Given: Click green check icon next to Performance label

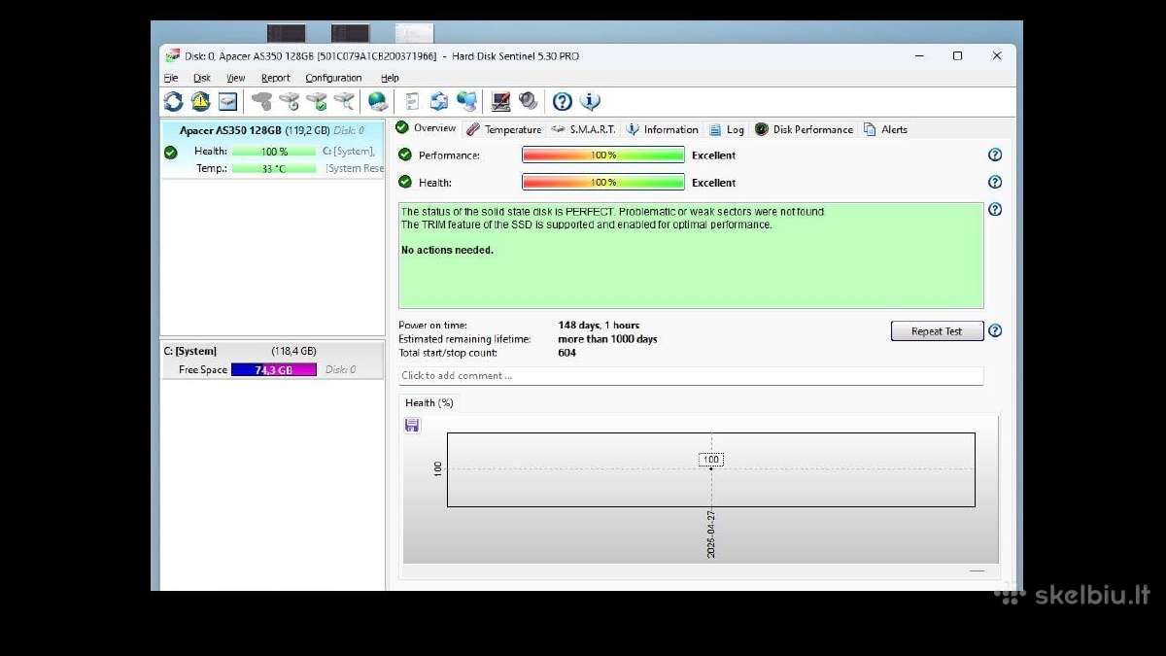Looking at the screenshot, I should [x=405, y=155].
